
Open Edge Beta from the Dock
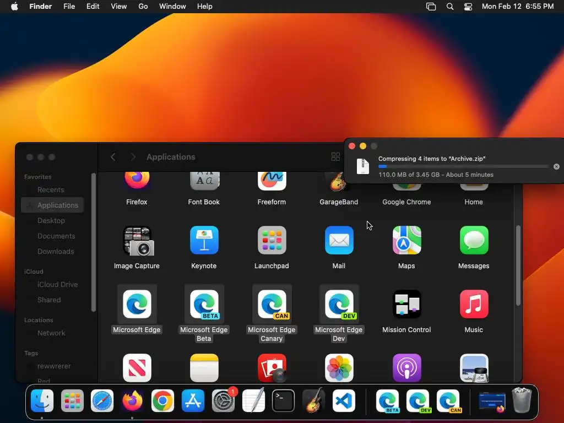tap(388, 401)
